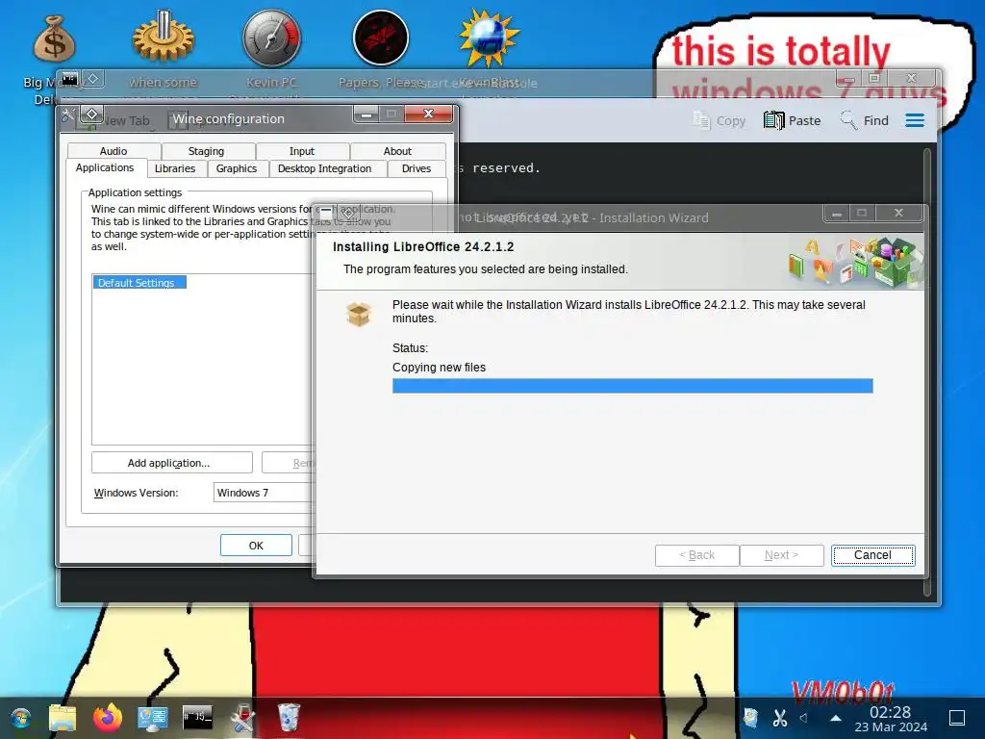Click the document tray icon beside scissors
This screenshot has width=985, height=739.
(750, 718)
